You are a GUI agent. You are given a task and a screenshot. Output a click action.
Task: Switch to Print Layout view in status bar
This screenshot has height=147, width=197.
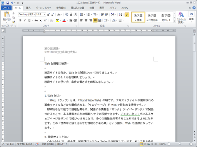(141, 144)
